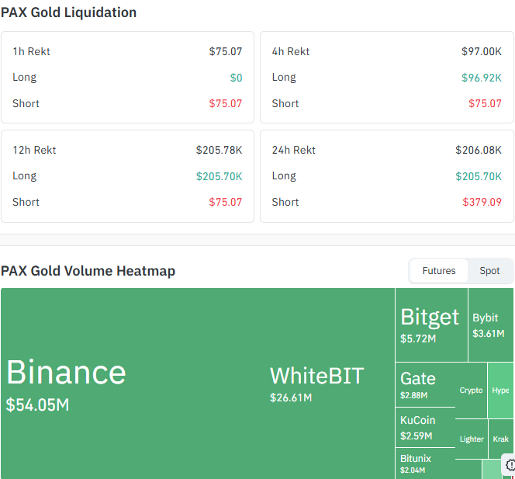Click the 4h Rekt label
Viewport: 515px width, 479px height.
pos(291,51)
